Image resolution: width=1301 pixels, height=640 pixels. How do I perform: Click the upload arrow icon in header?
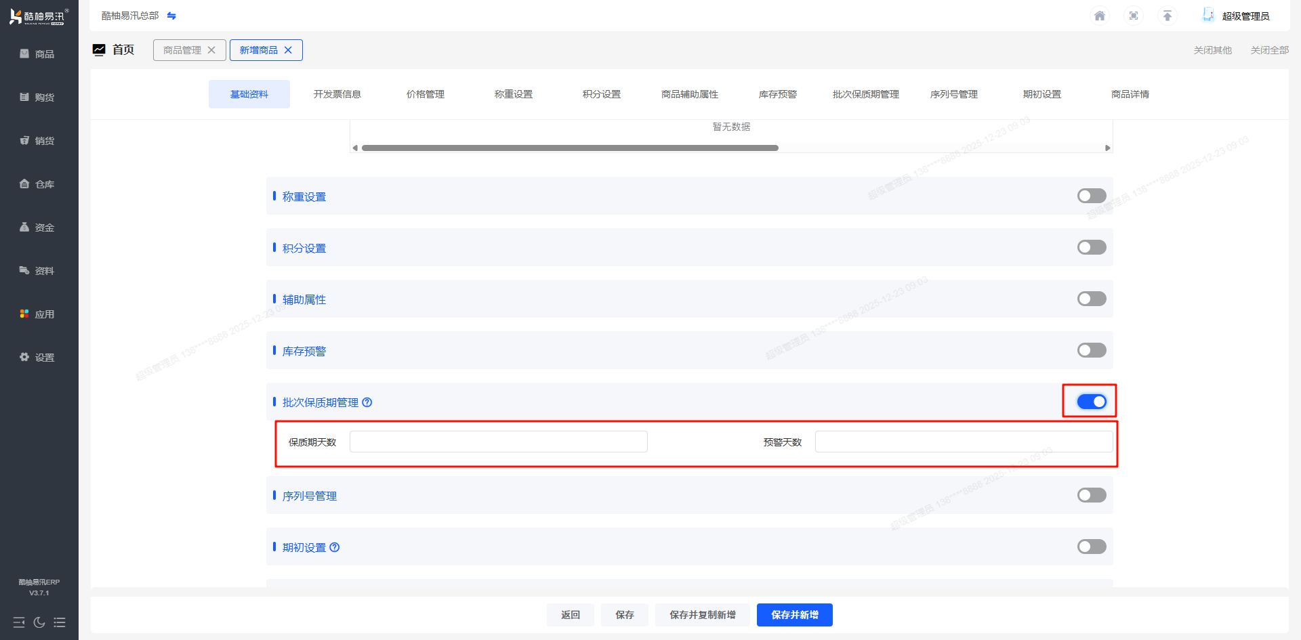[x=1167, y=16]
